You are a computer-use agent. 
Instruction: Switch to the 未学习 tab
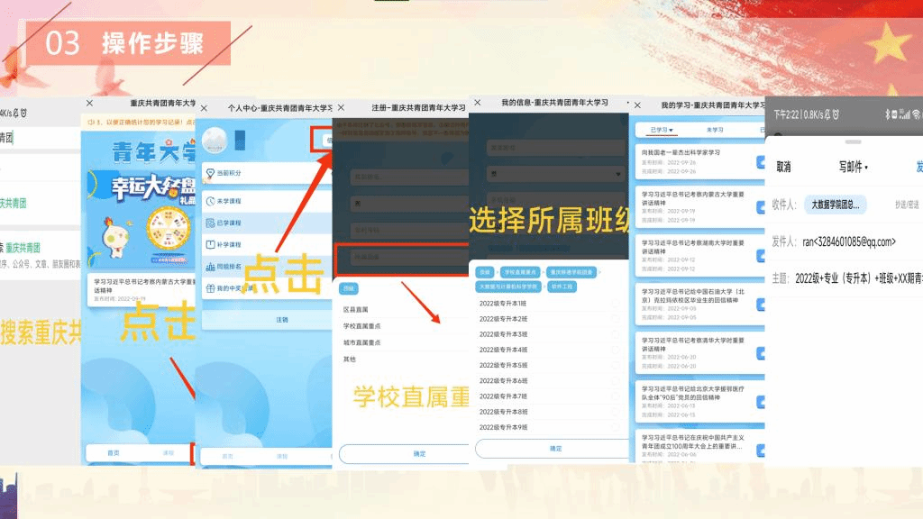pyautogui.click(x=715, y=131)
